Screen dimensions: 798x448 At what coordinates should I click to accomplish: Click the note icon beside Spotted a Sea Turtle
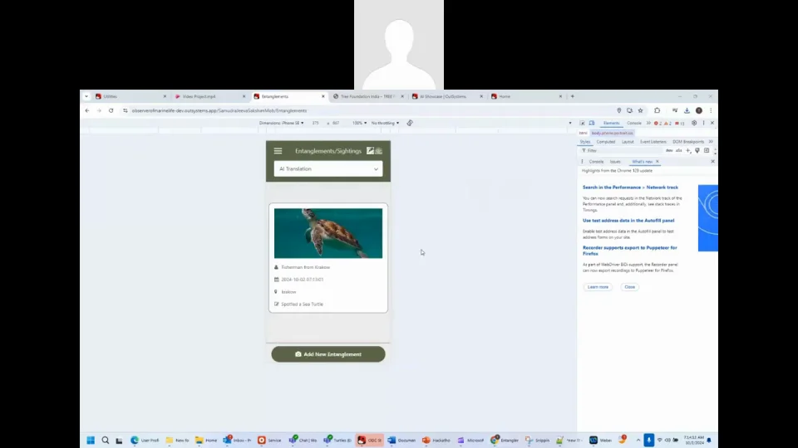[276, 304]
